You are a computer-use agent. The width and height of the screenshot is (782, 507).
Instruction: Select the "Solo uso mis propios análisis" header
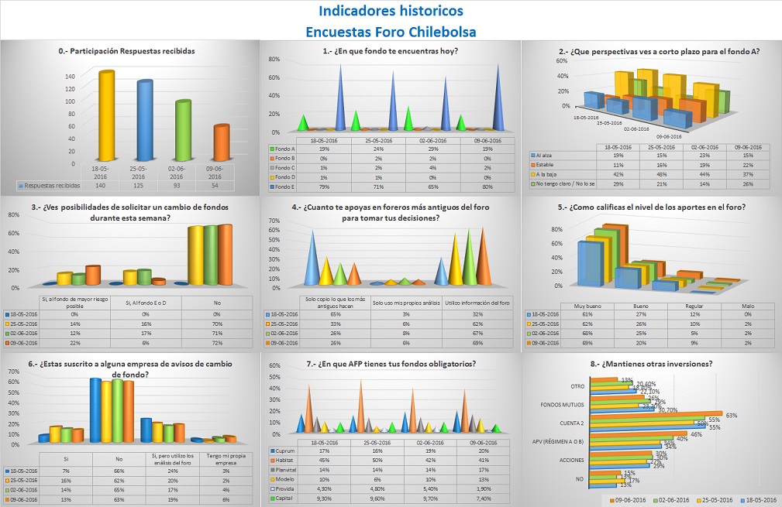406,303
